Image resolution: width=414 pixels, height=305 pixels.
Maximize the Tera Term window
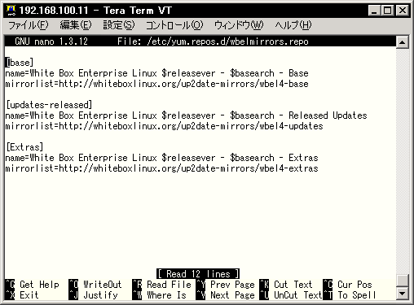387,11
